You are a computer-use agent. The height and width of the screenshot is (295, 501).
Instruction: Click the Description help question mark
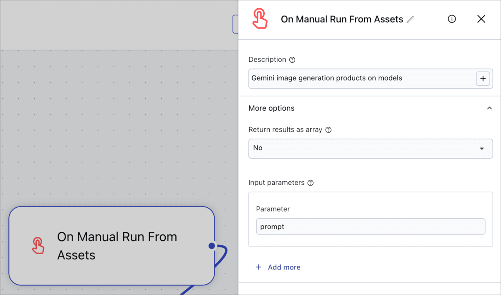pos(292,59)
